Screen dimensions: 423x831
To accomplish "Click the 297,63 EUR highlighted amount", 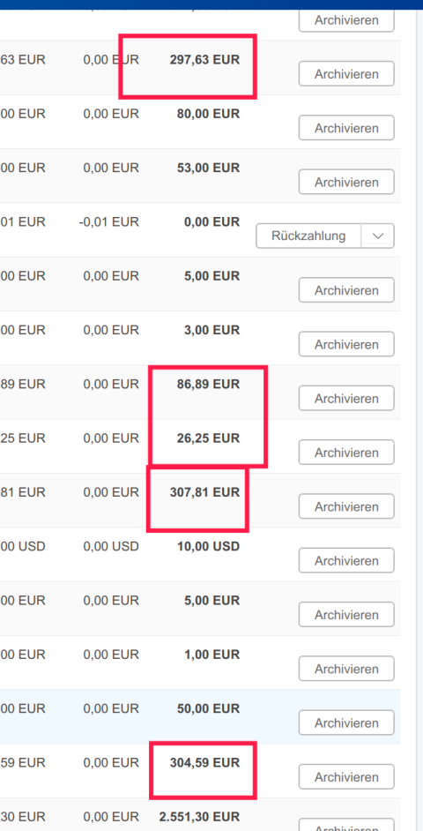I will click(204, 59).
